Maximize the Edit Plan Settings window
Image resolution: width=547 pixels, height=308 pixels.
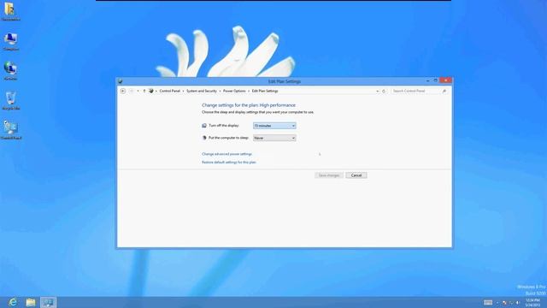pyautogui.click(x=435, y=80)
